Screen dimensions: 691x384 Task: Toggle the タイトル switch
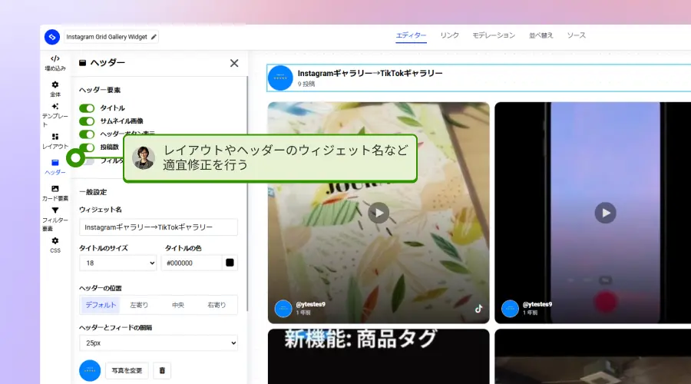(x=87, y=108)
